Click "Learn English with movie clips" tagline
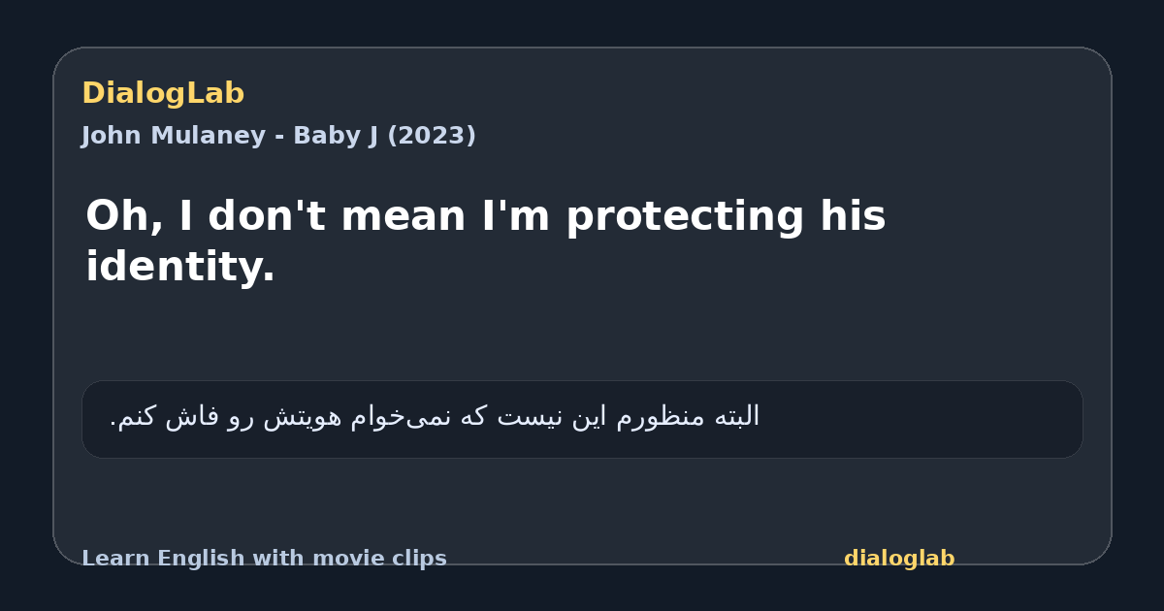The width and height of the screenshot is (1164, 611). coord(264,559)
